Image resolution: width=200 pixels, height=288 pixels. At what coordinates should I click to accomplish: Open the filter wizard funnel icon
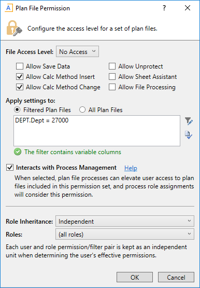[x=189, y=121]
